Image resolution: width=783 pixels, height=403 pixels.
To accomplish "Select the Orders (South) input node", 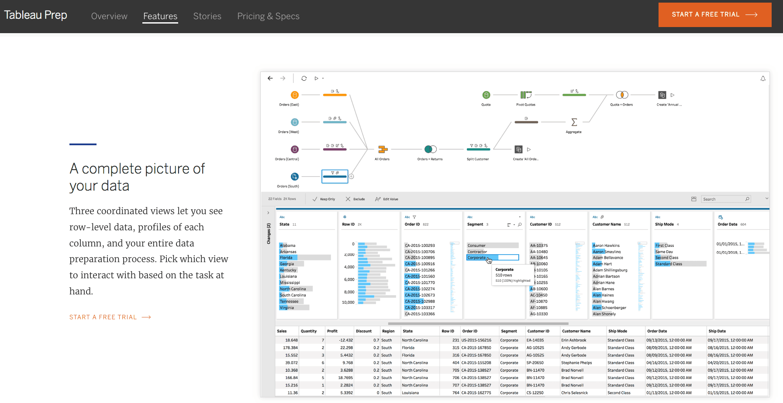I will point(295,177).
